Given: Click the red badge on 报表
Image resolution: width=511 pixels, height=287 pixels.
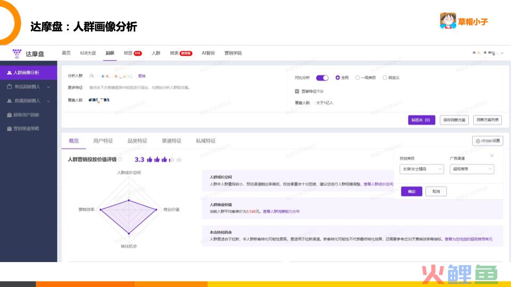Looking at the screenshot, I should 186,53.
